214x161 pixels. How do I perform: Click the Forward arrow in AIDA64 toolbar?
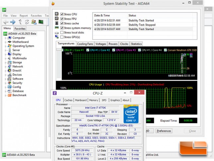coord(13,22)
